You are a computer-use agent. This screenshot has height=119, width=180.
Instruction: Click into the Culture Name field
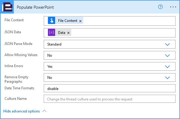click(110, 99)
